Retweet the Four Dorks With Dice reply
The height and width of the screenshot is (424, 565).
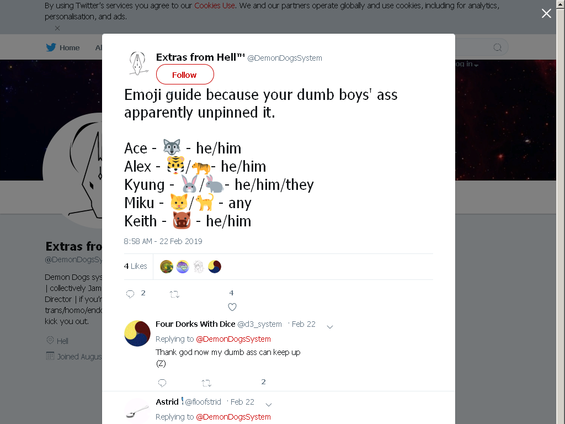click(x=206, y=383)
